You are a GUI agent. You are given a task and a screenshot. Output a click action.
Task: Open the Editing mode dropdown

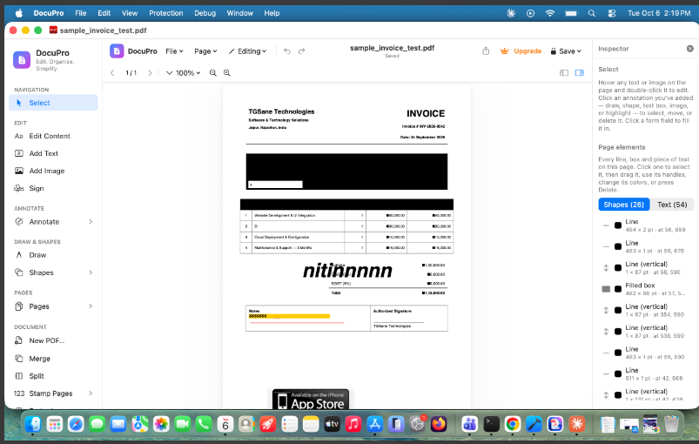pyautogui.click(x=248, y=51)
